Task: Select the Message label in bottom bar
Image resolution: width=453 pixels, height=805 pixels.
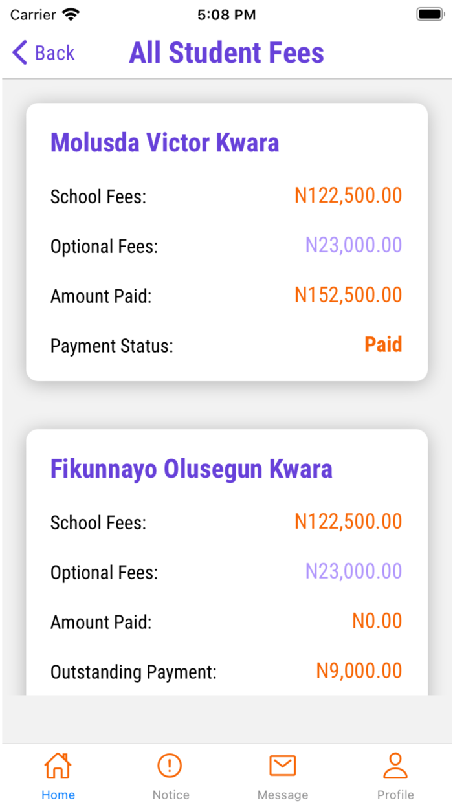Action: pos(282,794)
